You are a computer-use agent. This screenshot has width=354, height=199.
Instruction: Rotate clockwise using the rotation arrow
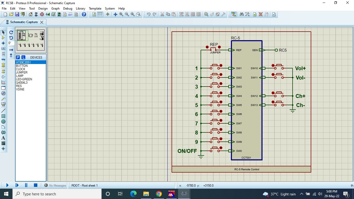11,32
